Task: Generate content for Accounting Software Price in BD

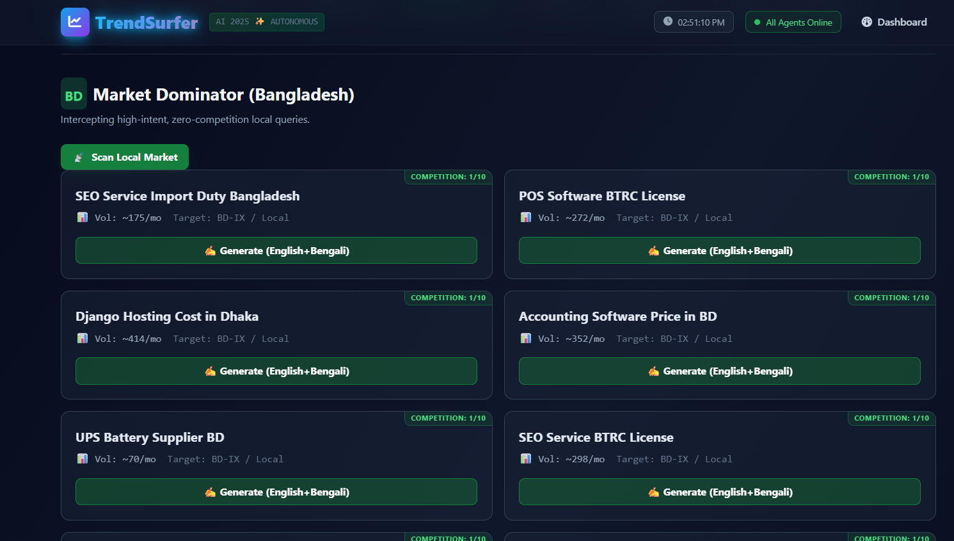Action: tap(719, 371)
